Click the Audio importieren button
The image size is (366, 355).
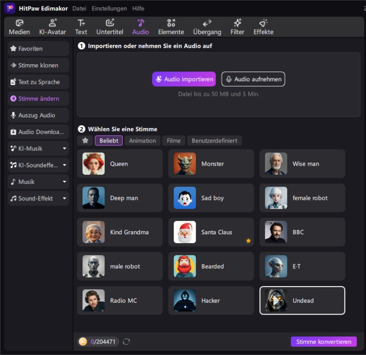point(184,79)
